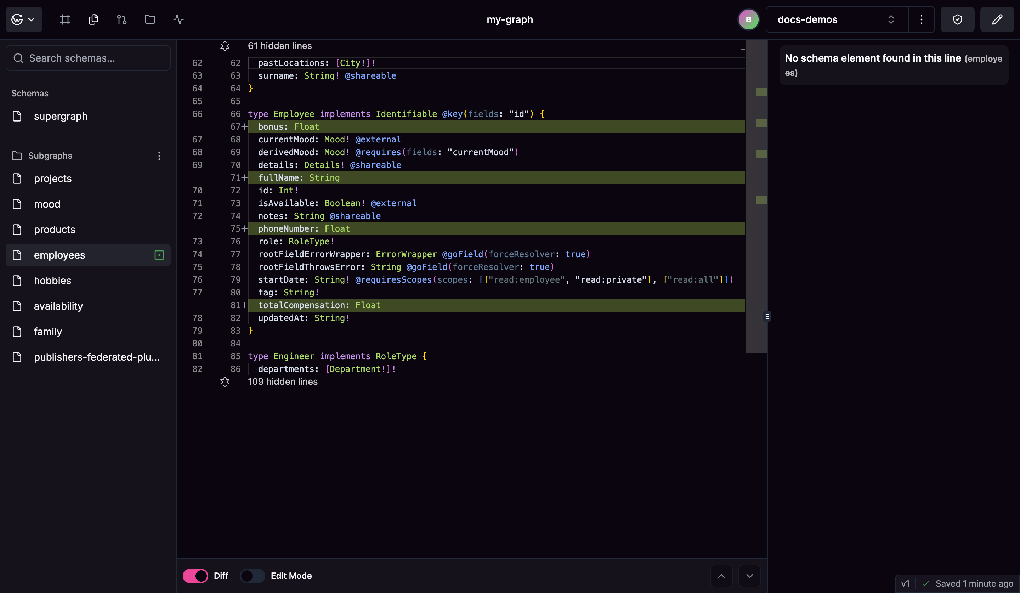Click the added line fullName: String
Image resolution: width=1020 pixels, height=593 pixels.
[x=496, y=178]
